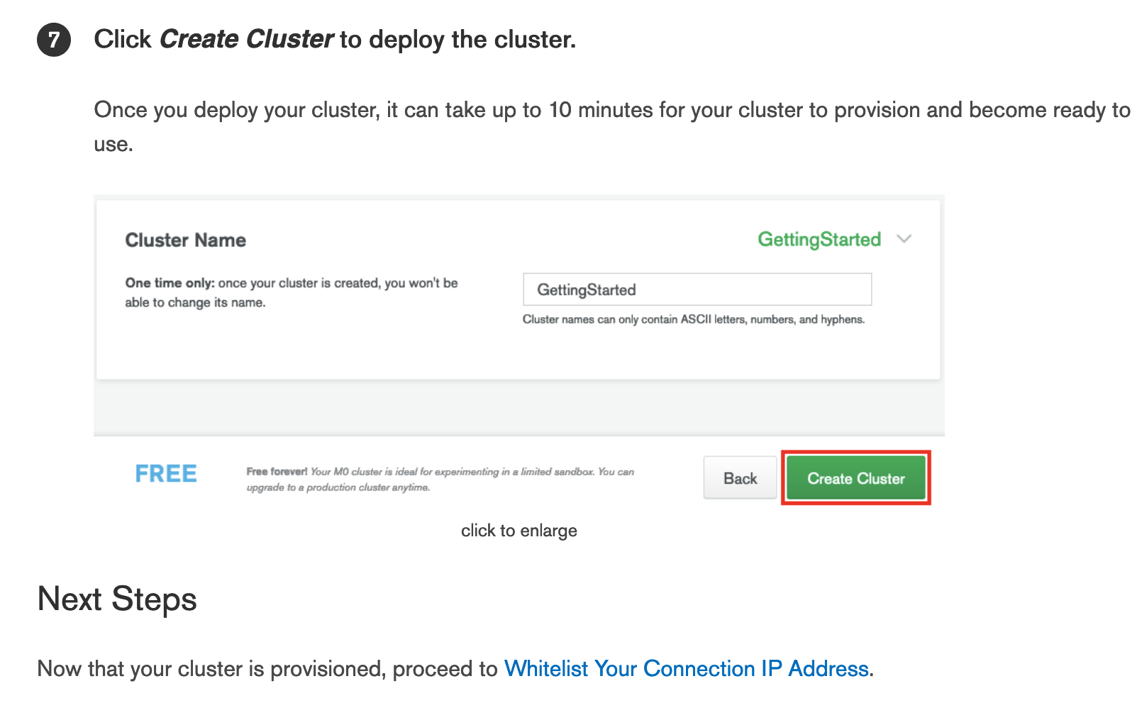This screenshot has width=1142, height=708.
Task: Click the 'Free forever!' description text
Action: tap(440, 480)
